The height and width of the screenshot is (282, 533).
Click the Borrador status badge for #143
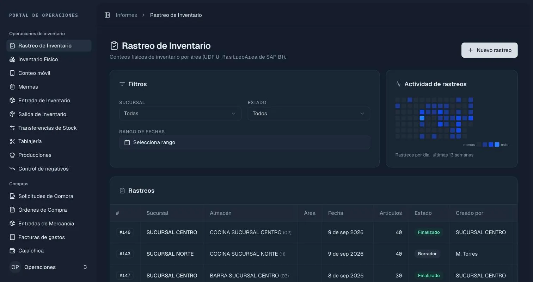point(427,254)
